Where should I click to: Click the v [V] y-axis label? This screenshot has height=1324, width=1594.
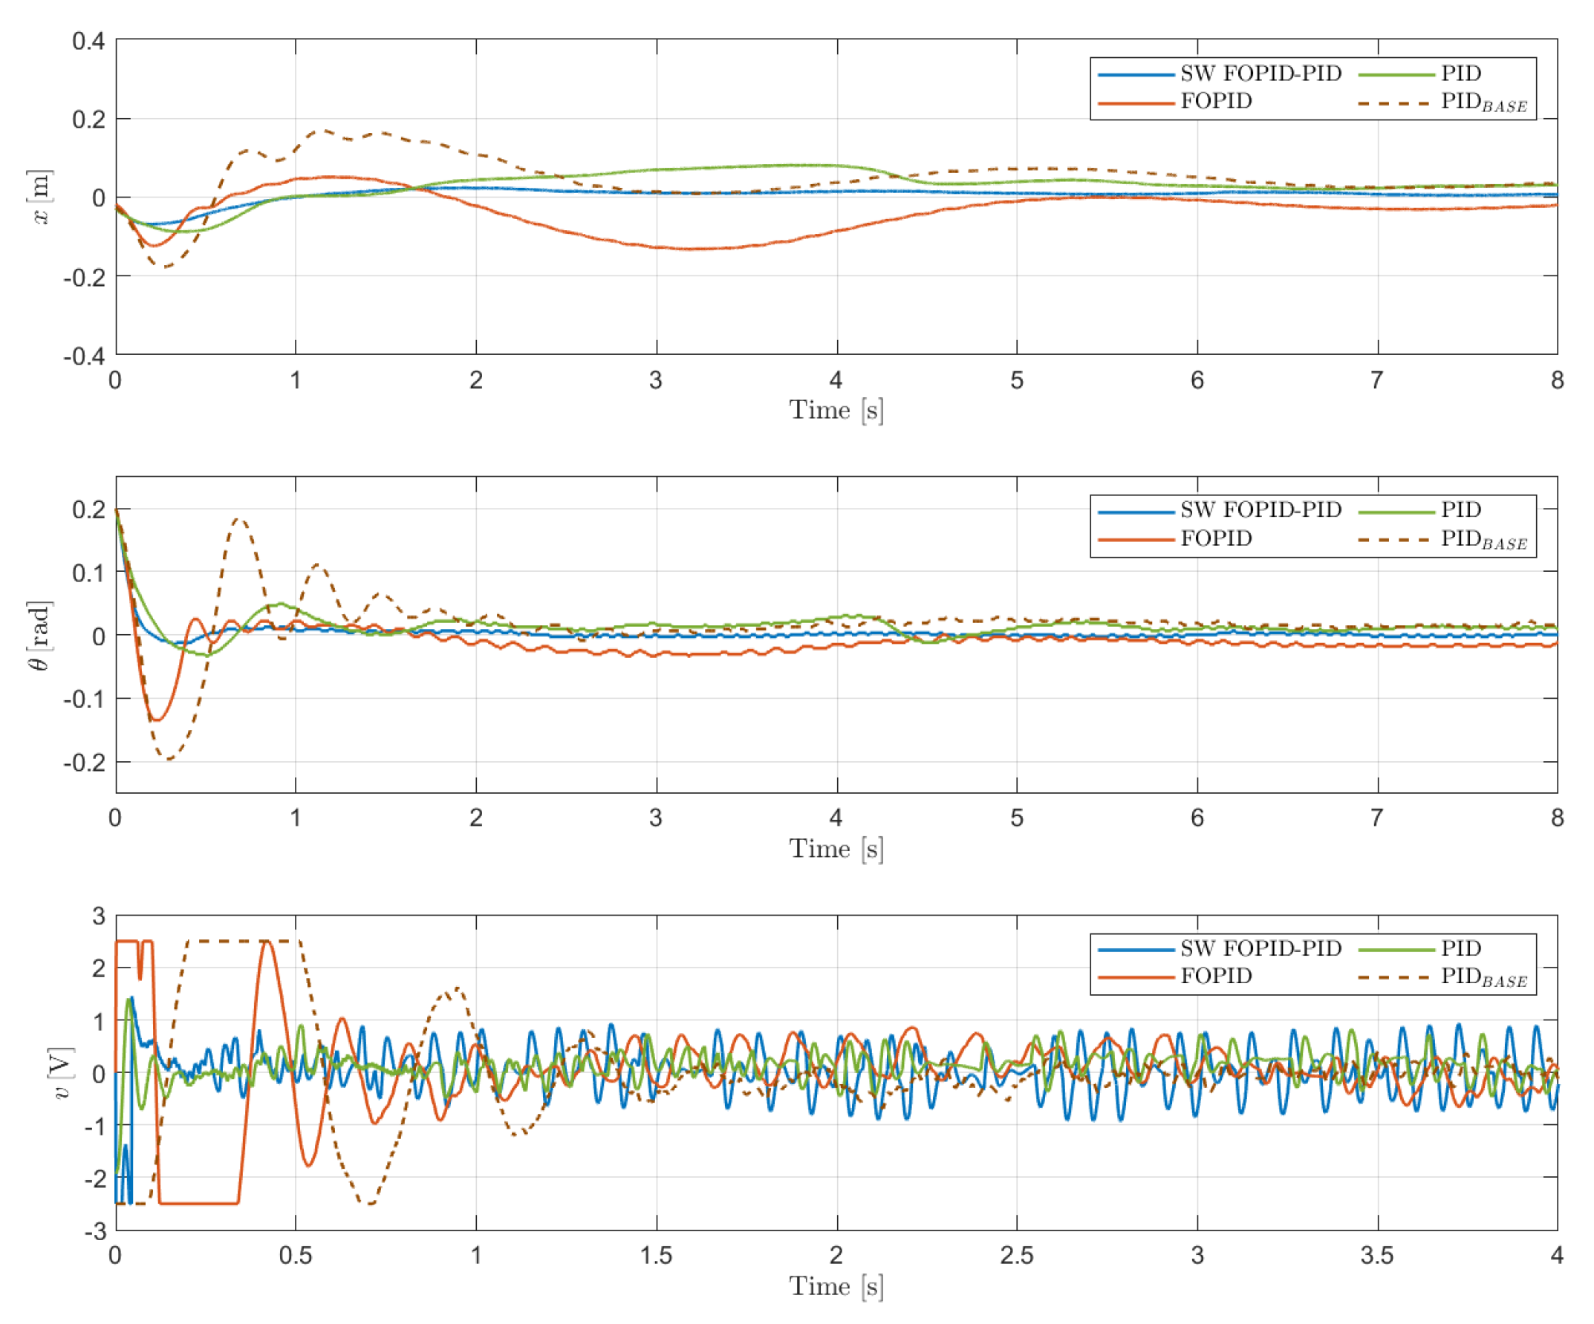tap(61, 1072)
